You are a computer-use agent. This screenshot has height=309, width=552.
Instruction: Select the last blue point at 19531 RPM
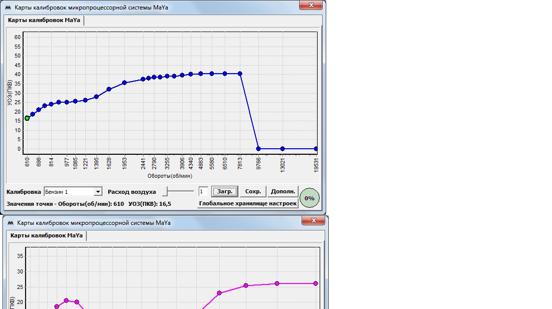click(316, 149)
